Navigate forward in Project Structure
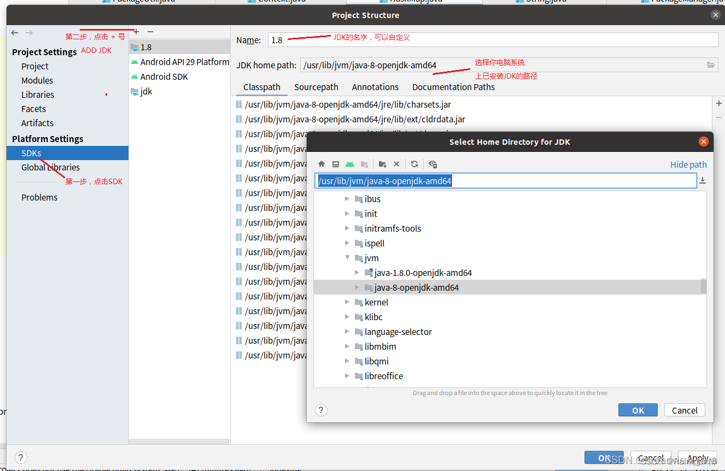Viewport: 725px width, 471px height. (x=29, y=33)
